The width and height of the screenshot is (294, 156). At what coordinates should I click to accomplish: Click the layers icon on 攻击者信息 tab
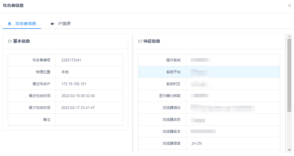tap(10, 24)
